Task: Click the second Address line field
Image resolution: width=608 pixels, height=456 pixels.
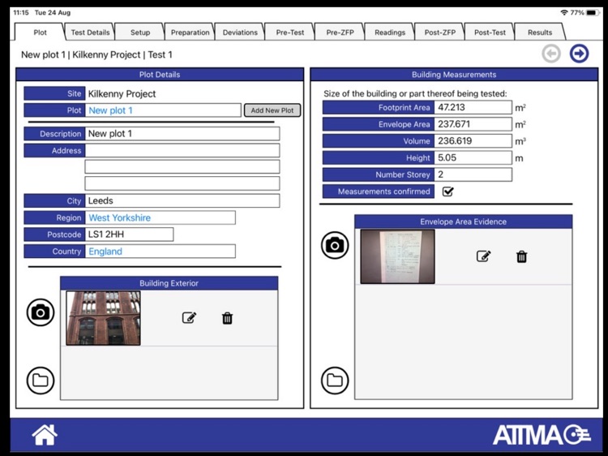Action: pos(182,167)
